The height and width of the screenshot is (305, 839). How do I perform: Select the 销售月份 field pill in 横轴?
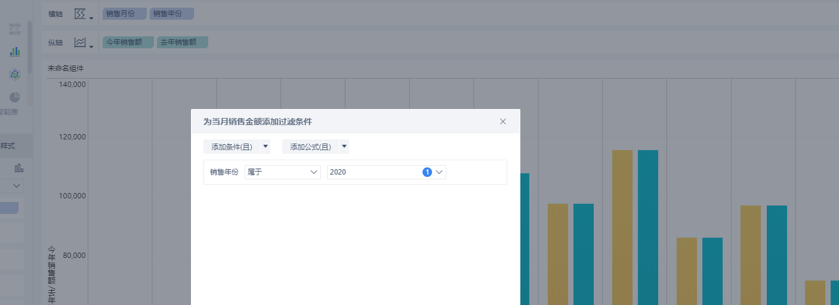click(x=125, y=14)
